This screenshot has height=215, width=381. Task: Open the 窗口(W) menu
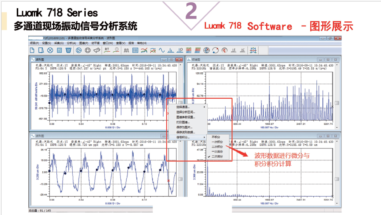[108, 43]
